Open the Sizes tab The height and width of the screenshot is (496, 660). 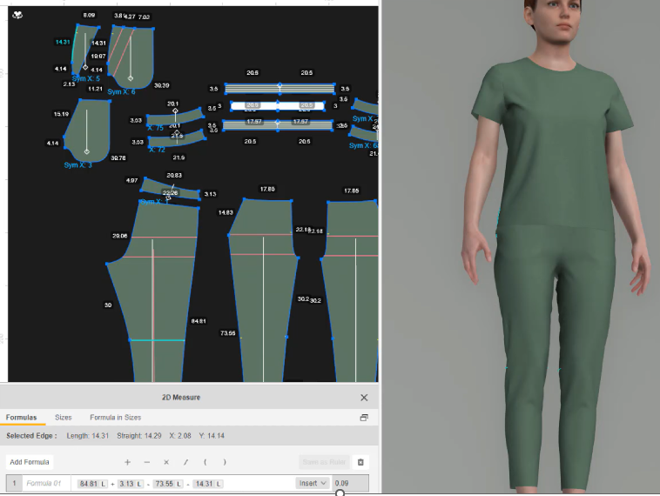64,418
